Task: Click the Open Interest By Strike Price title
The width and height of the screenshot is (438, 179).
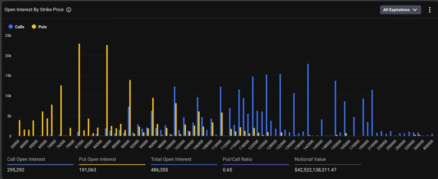Action: [x=35, y=10]
